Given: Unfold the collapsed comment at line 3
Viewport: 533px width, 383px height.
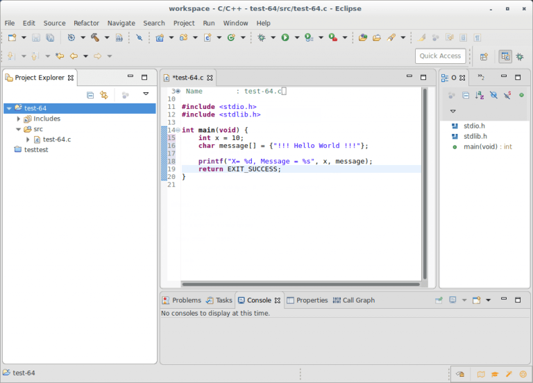Looking at the screenshot, I should [x=178, y=91].
